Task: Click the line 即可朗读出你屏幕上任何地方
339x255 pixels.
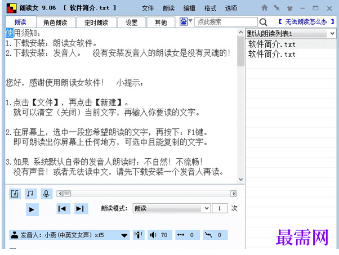Action: tap(110, 142)
